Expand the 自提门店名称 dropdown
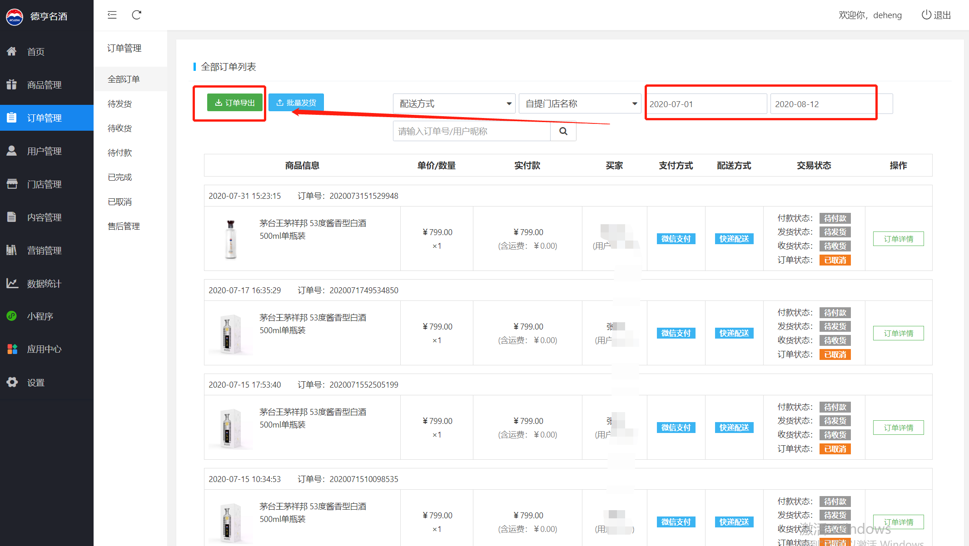Screen dimensions: 969x546 [x=580, y=104]
